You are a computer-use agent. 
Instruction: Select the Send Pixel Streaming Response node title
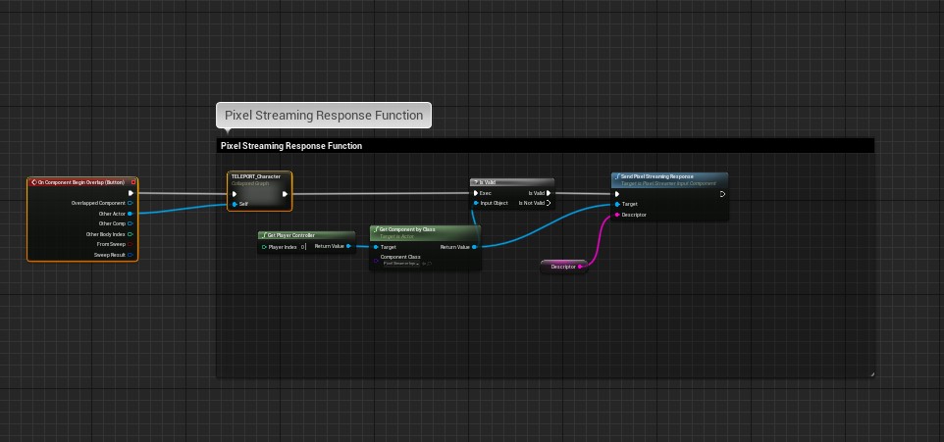point(656,176)
